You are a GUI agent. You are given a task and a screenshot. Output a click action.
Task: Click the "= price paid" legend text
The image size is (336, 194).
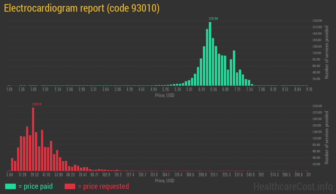coord(36,186)
